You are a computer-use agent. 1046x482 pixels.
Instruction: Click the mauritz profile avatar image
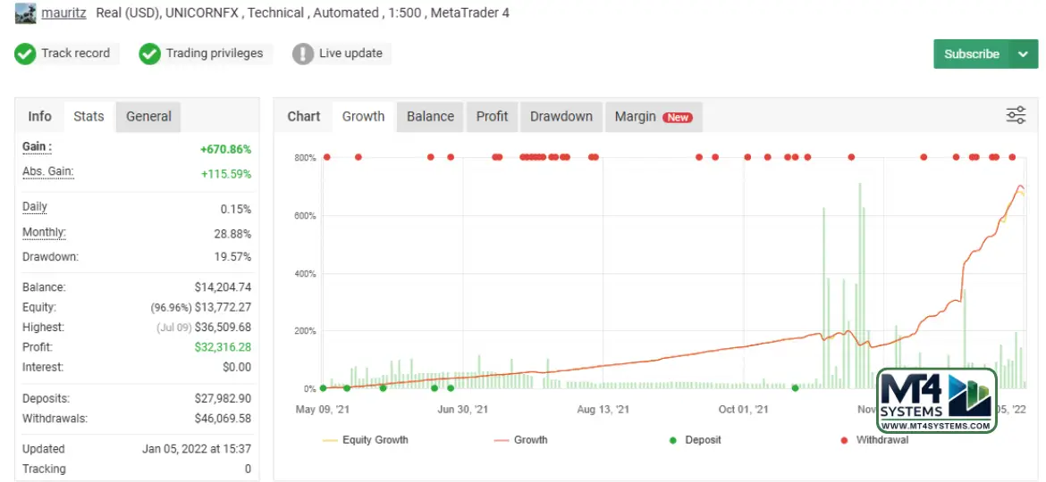[25, 13]
